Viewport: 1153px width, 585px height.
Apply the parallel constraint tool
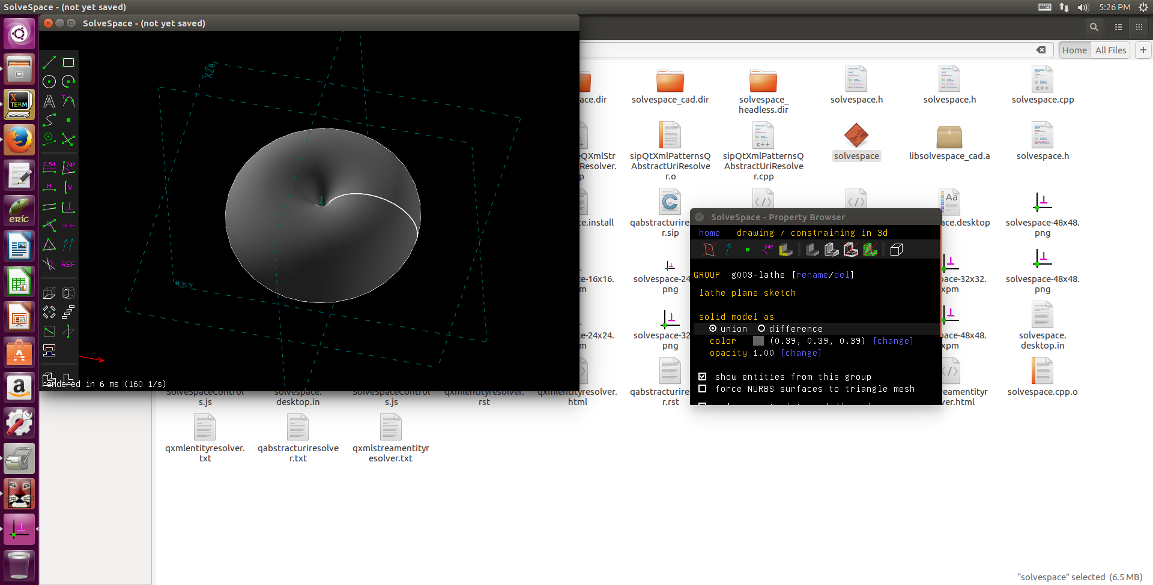(49, 206)
